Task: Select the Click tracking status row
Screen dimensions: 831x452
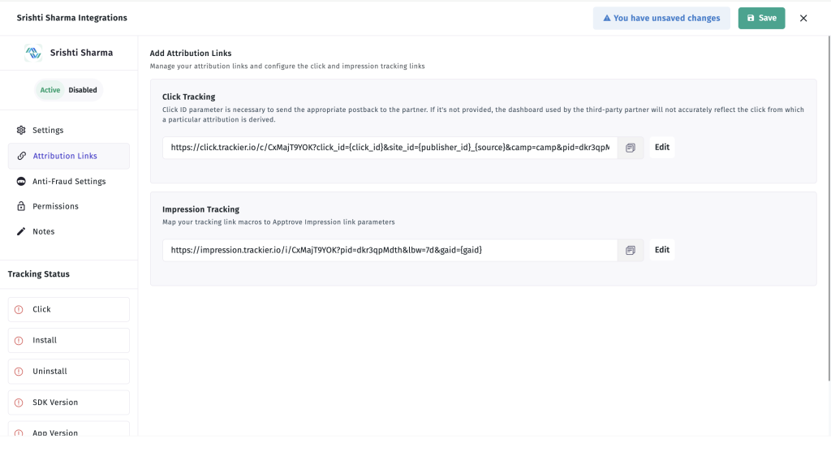Action: tap(69, 309)
